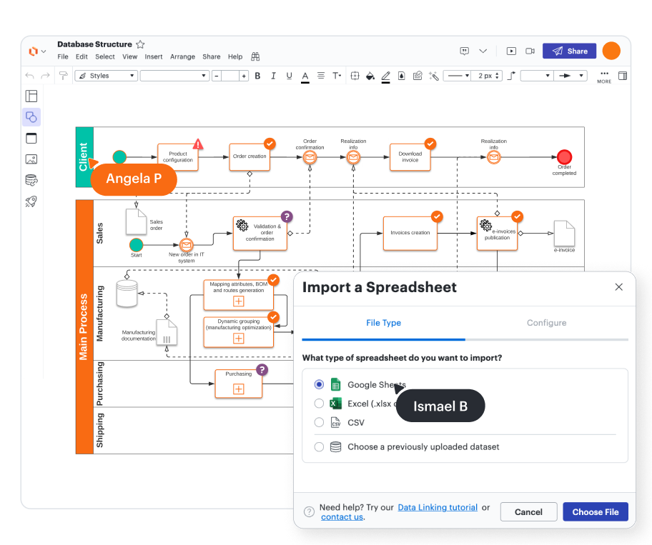Viewport: 652px width, 545px height.
Task: Open the Arrange menu
Action: point(182,56)
